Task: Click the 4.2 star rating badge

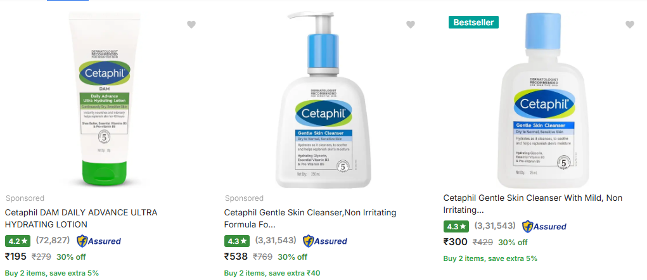Action: click(x=17, y=241)
